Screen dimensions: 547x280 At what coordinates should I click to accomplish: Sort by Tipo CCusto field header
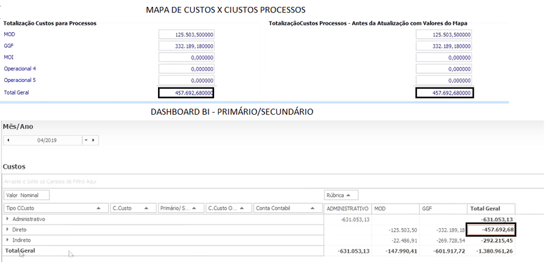56,208
